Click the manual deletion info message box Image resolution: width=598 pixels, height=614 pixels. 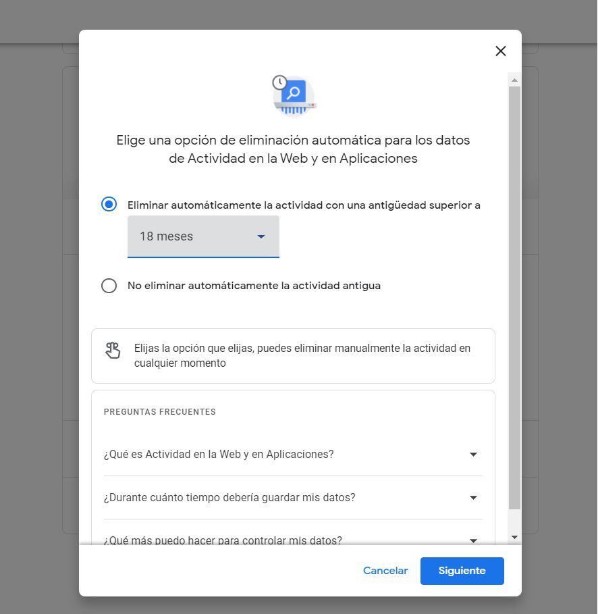(x=293, y=356)
